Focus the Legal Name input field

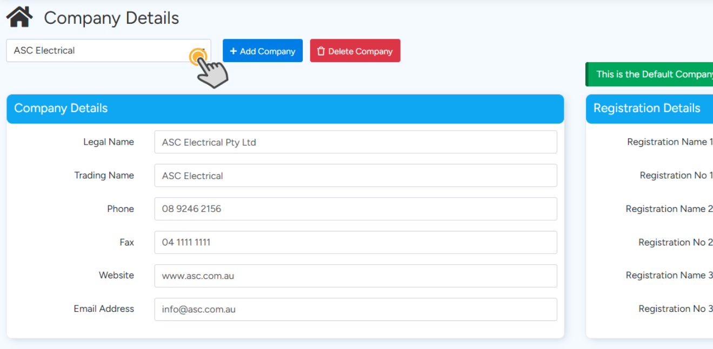355,142
